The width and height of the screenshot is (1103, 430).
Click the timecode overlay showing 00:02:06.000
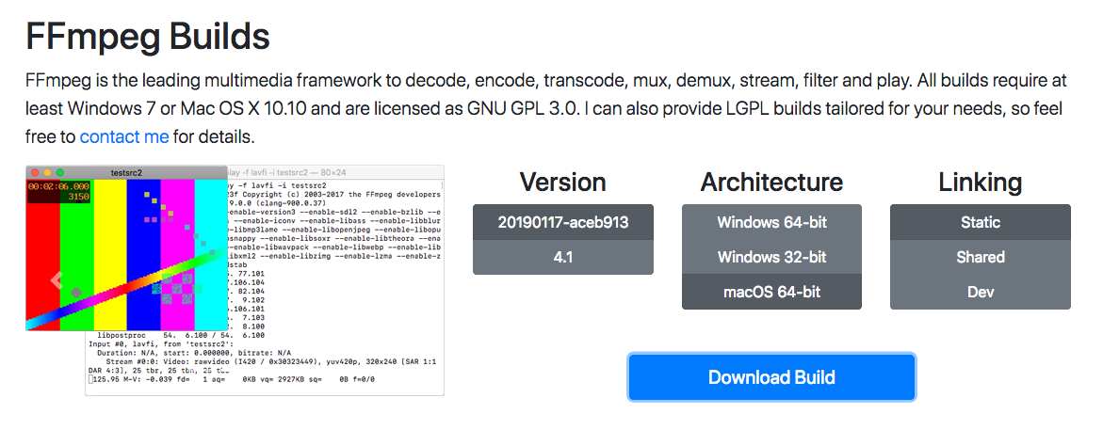pos(58,186)
